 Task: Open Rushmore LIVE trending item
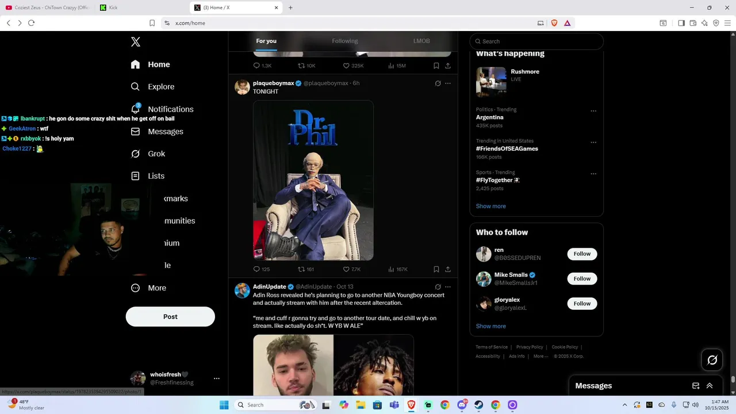[536, 82]
